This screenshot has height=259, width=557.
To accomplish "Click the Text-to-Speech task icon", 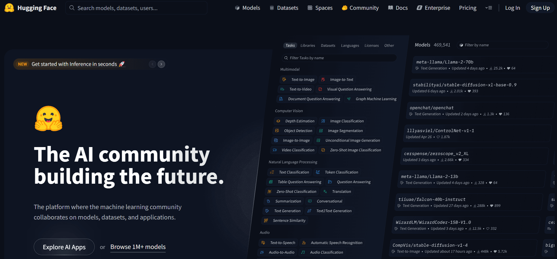I will pos(263,243).
